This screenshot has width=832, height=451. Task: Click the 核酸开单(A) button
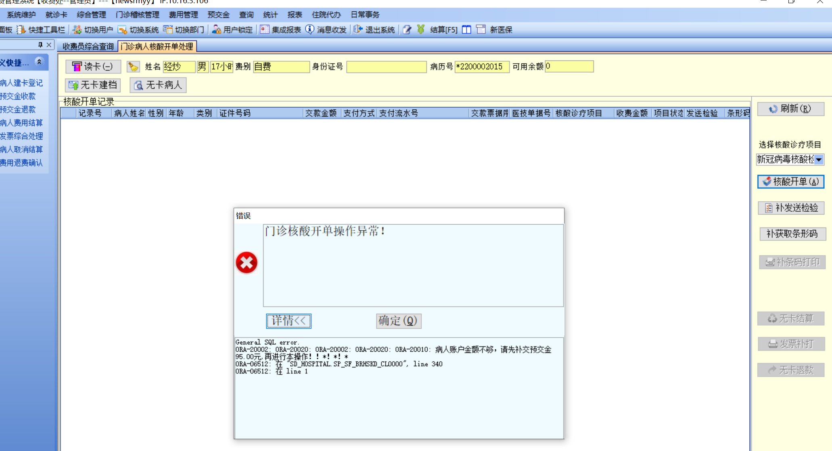pos(790,182)
